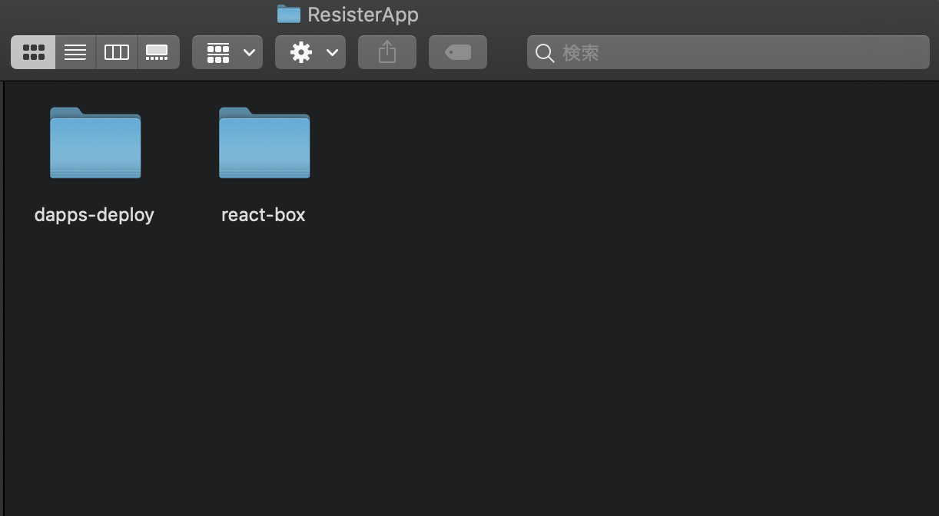
Task: Click empty toolbar space beside the tags button
Action: (507, 52)
